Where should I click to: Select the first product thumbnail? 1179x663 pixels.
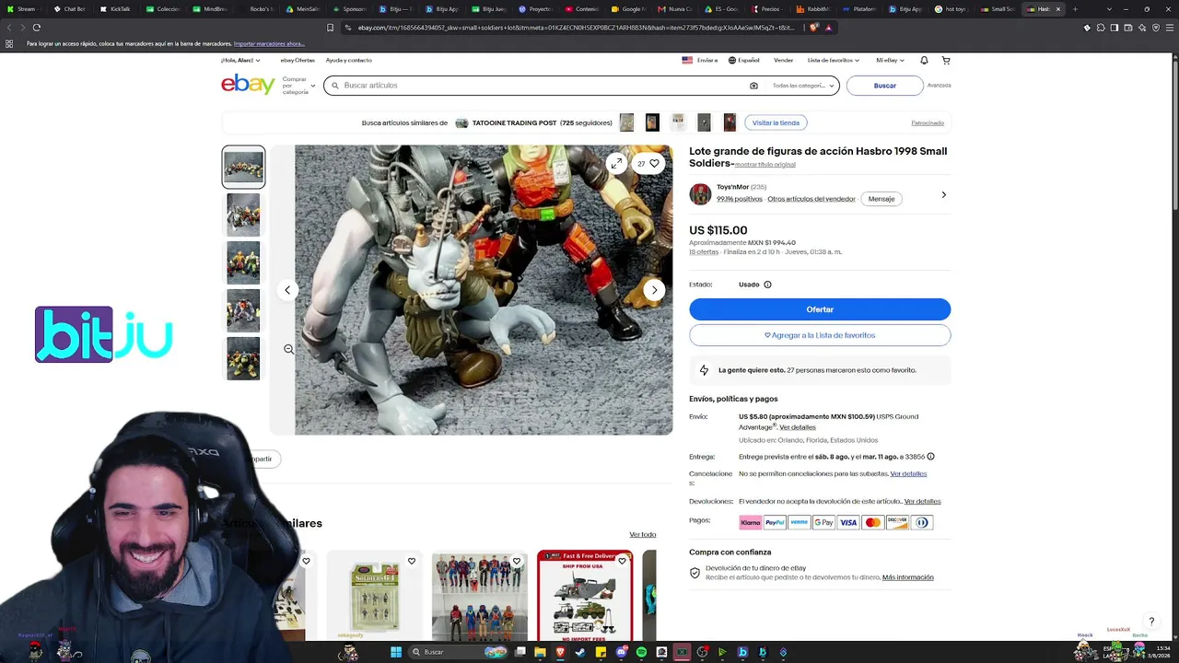coord(243,167)
